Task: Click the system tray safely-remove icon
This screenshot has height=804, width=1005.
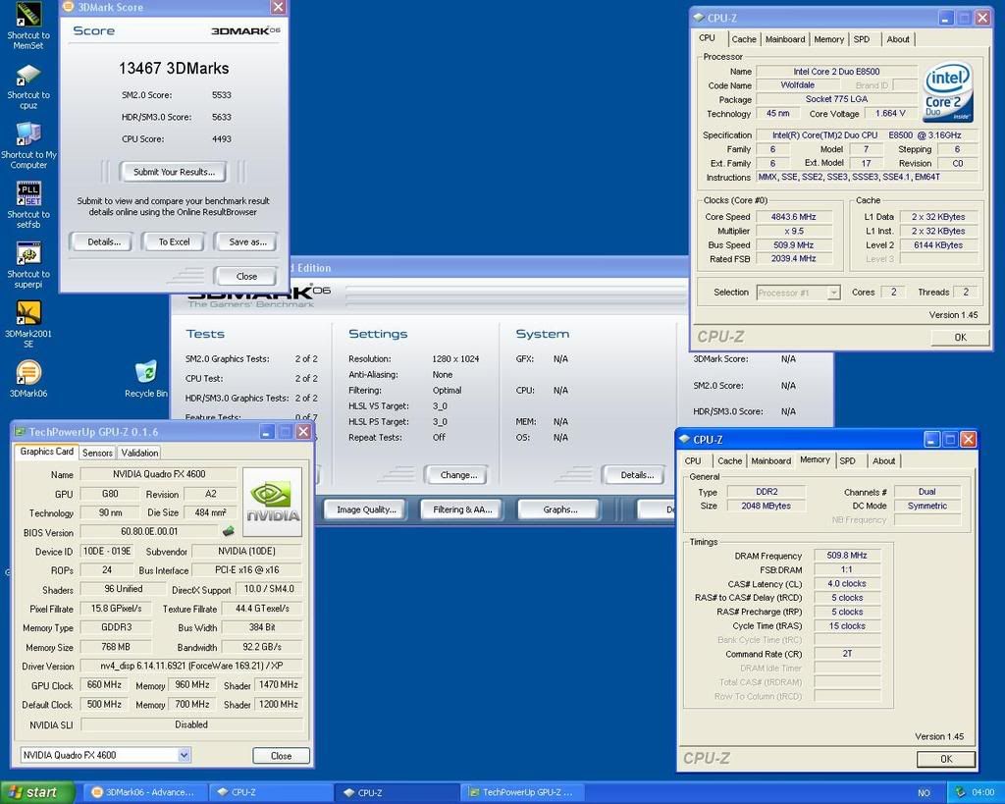Action: [x=960, y=792]
